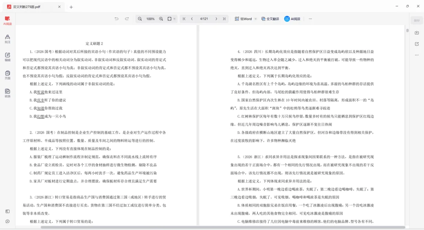Screen dimensions: 424x230
Task: Close the 定义判断275题.pdf tab
Action: click(x=59, y=7)
